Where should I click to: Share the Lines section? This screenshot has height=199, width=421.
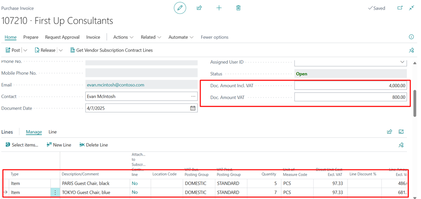click(x=389, y=132)
